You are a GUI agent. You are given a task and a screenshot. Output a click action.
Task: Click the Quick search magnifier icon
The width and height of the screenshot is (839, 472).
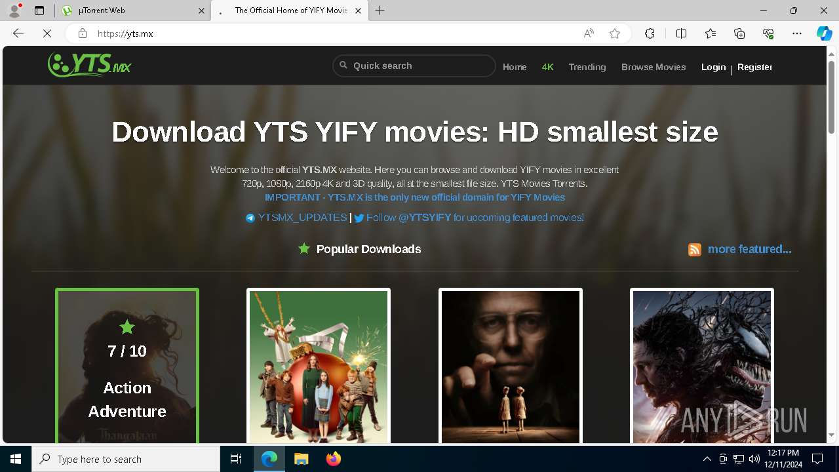[x=343, y=66]
